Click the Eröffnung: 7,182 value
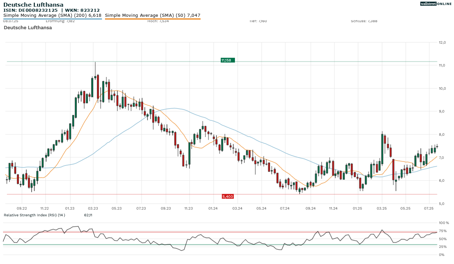The width and height of the screenshot is (454, 264). [x=60, y=21]
